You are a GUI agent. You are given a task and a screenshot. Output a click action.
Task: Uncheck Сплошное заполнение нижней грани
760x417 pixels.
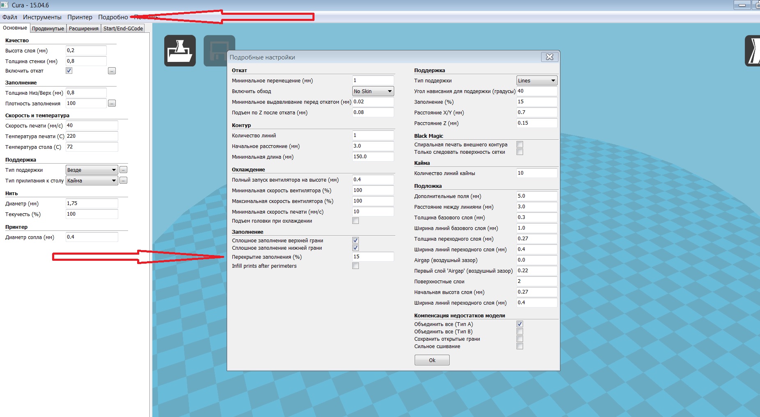pos(356,248)
